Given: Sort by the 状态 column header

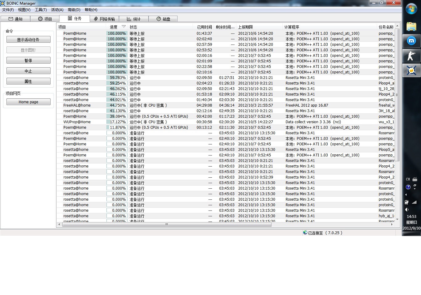Looking at the screenshot, I should 160,27.
